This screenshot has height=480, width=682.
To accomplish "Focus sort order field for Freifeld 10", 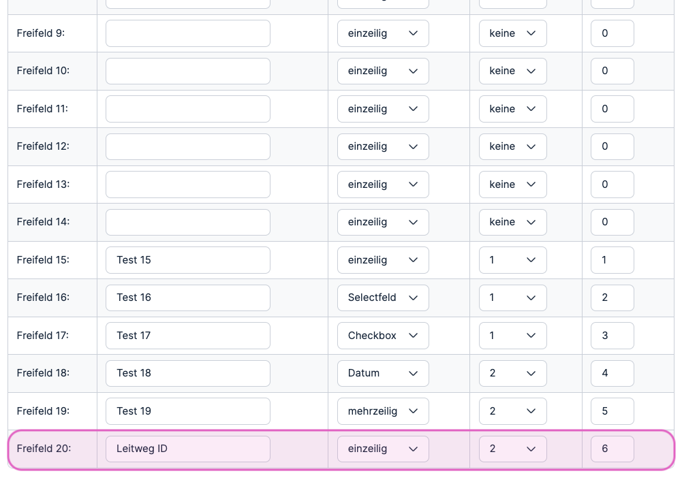I will (x=612, y=71).
